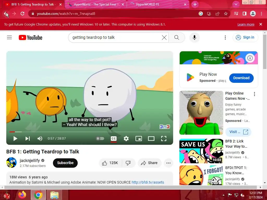The width and height of the screenshot is (267, 200).
Task: Go to the YouTube home logo
Action: point(31,37)
